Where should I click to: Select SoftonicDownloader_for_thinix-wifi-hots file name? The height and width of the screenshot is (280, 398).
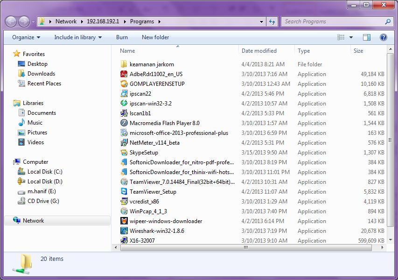182,172
